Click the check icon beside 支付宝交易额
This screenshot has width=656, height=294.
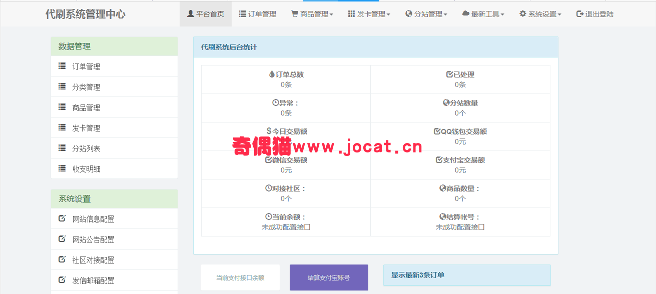pyautogui.click(x=439, y=160)
